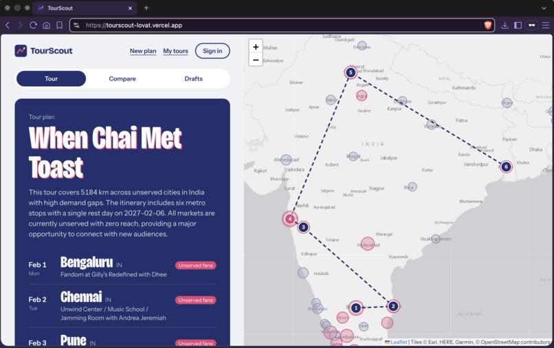Click the TourScout logo icon
This screenshot has height=348, width=554.
click(21, 51)
